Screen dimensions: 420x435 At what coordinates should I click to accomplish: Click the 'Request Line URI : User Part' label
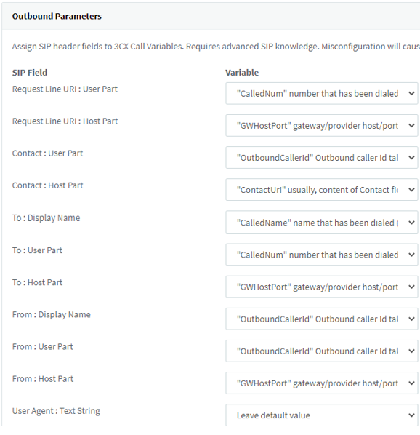click(x=65, y=89)
